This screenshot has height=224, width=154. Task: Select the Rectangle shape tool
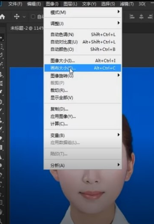point(1,203)
